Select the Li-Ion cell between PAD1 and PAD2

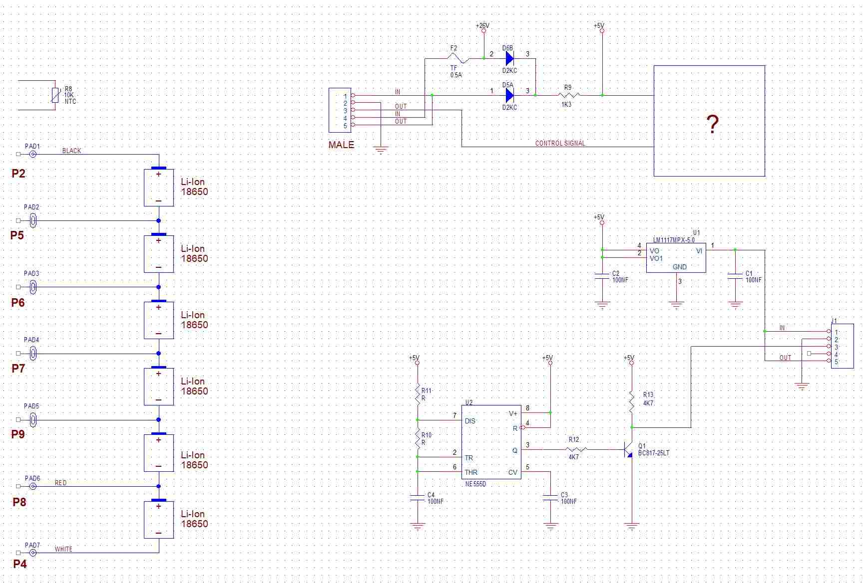(159, 188)
